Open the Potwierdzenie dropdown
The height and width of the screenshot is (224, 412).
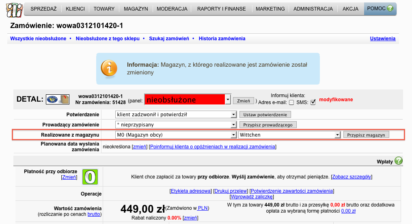tap(176, 115)
